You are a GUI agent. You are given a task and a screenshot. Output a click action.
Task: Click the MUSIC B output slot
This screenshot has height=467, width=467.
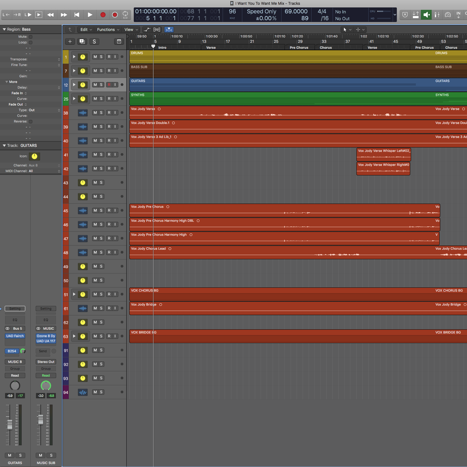click(x=15, y=362)
